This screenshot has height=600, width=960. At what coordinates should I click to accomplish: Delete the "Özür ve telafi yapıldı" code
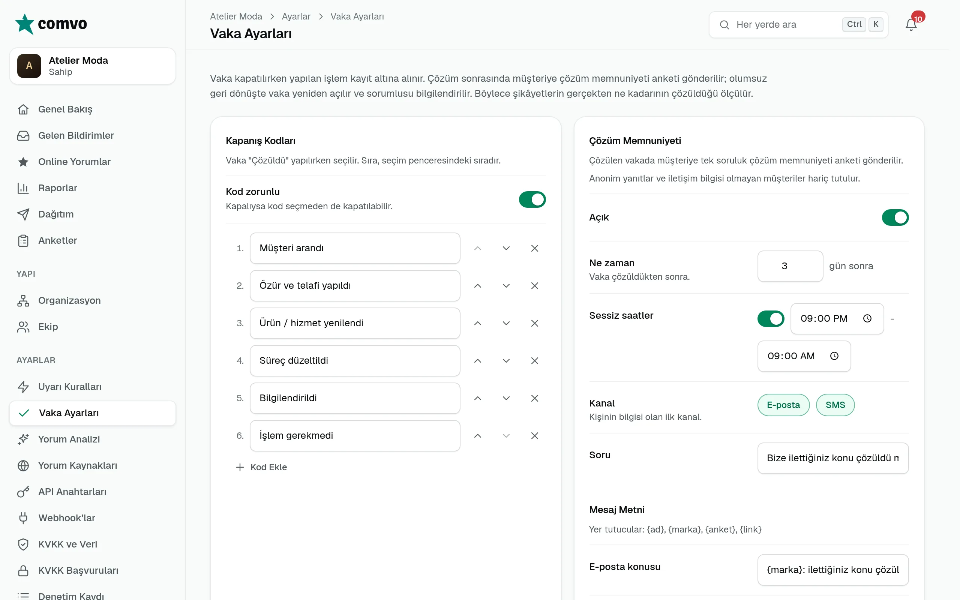(x=534, y=286)
